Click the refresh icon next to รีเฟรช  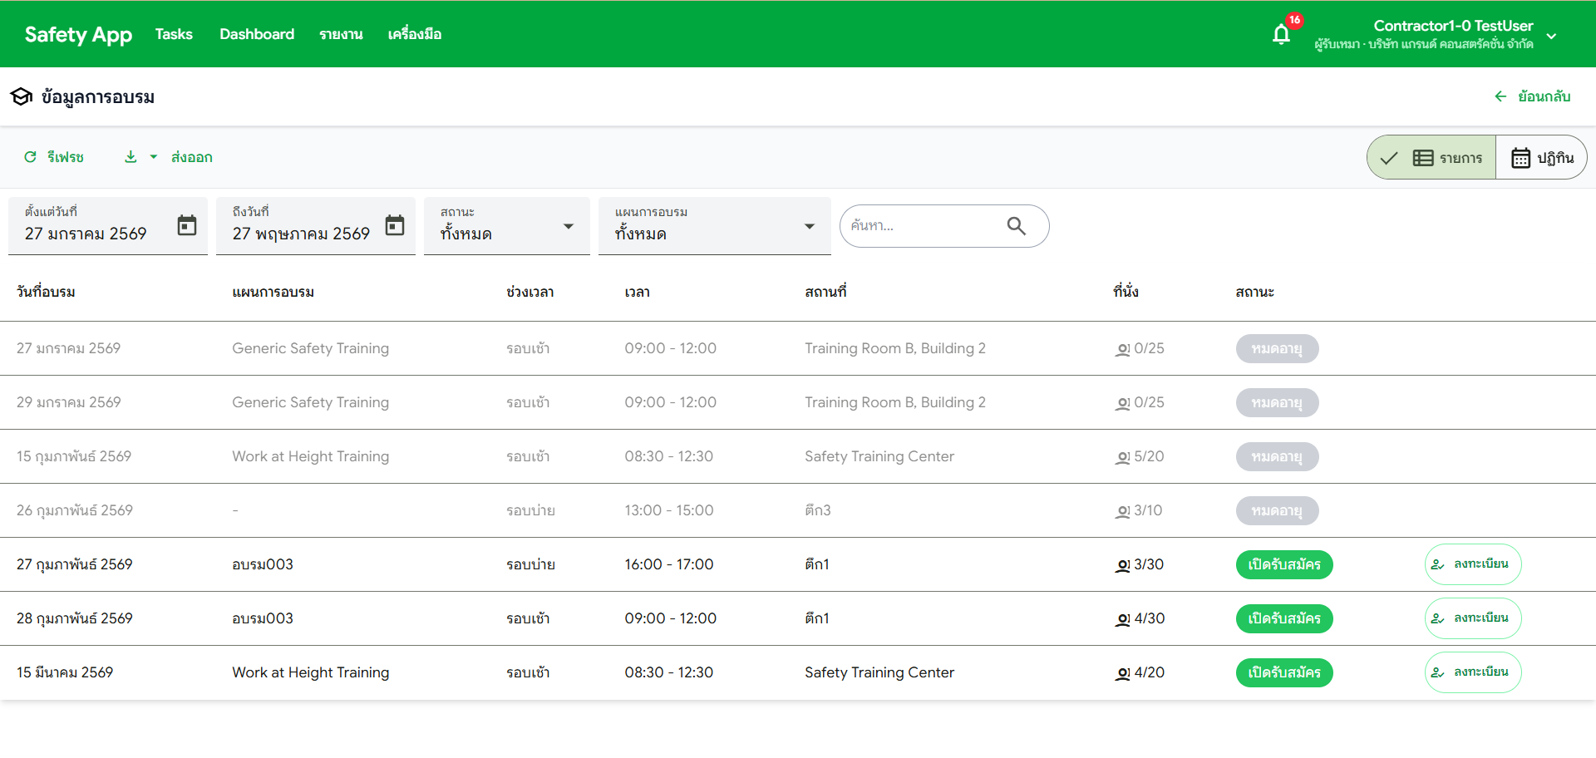pos(30,156)
